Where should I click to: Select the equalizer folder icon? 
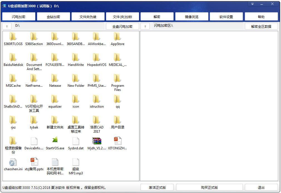point(55,99)
